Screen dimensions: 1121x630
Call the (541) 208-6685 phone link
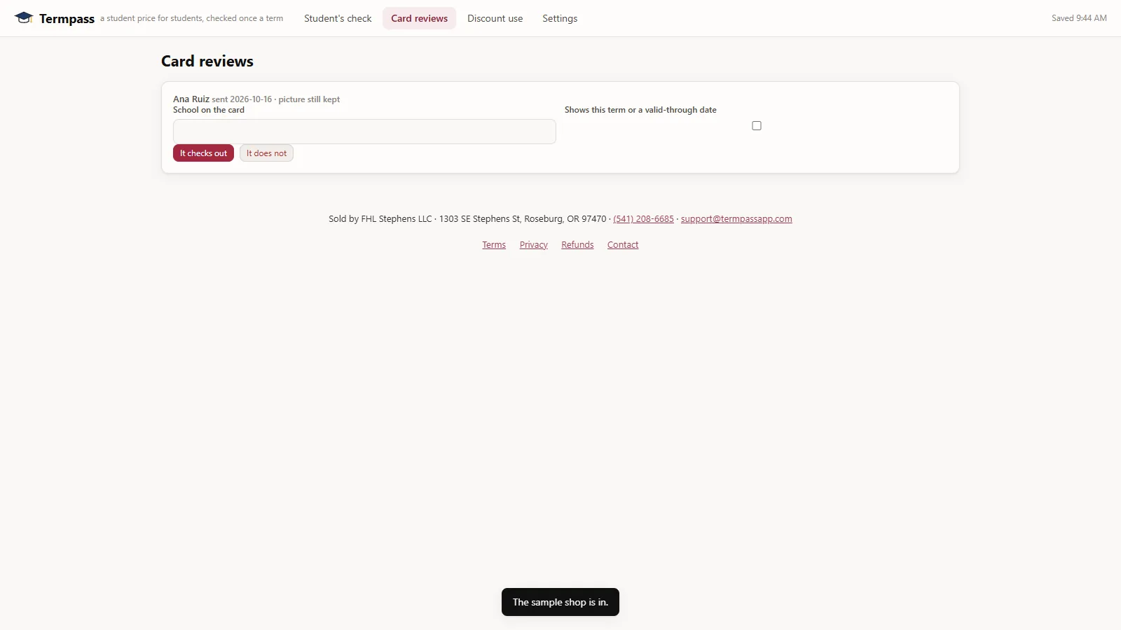tap(643, 219)
